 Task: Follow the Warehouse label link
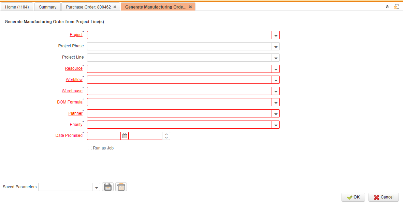72,91
